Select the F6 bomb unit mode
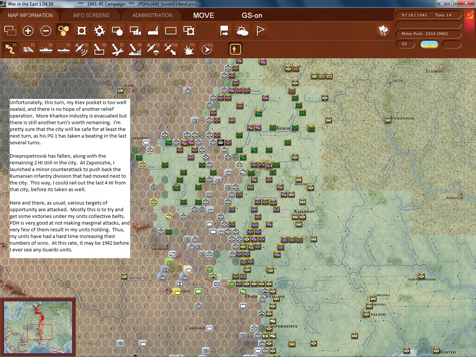Screen dimensions: 476x357 pos(99,49)
